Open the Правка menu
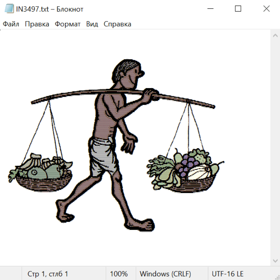Viewport: 280px width, 280px height. (37, 24)
